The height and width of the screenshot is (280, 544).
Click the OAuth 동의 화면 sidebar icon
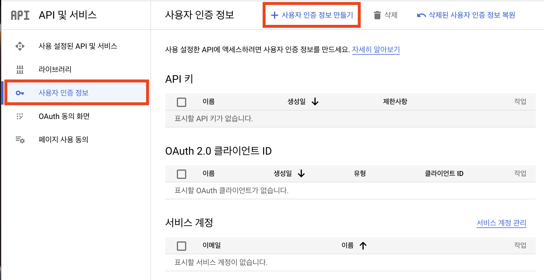20,116
